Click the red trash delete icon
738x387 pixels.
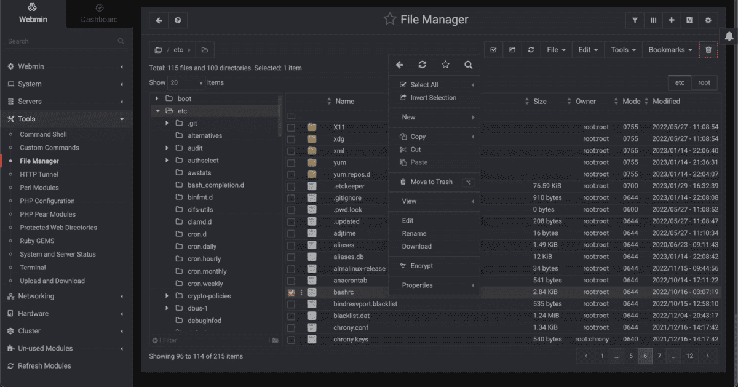[708, 50]
